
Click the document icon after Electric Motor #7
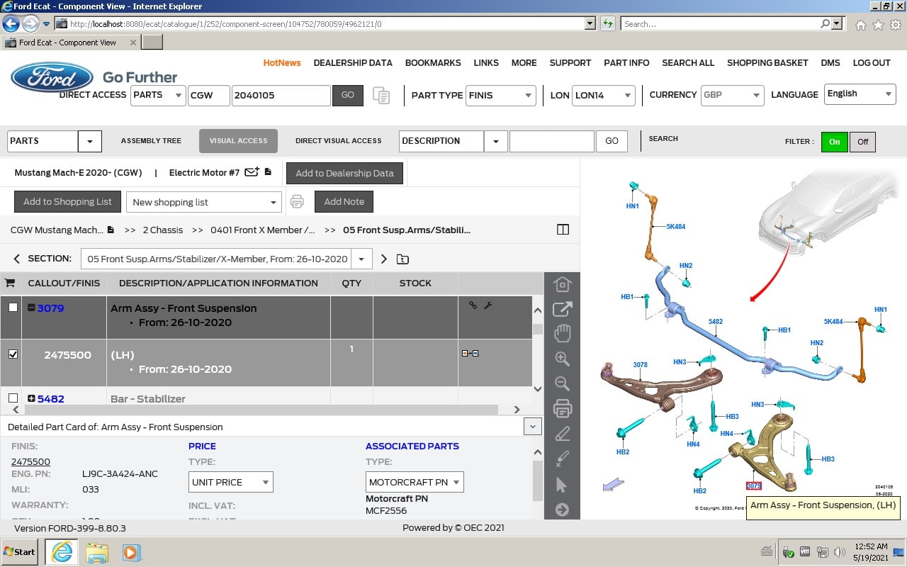[268, 172]
